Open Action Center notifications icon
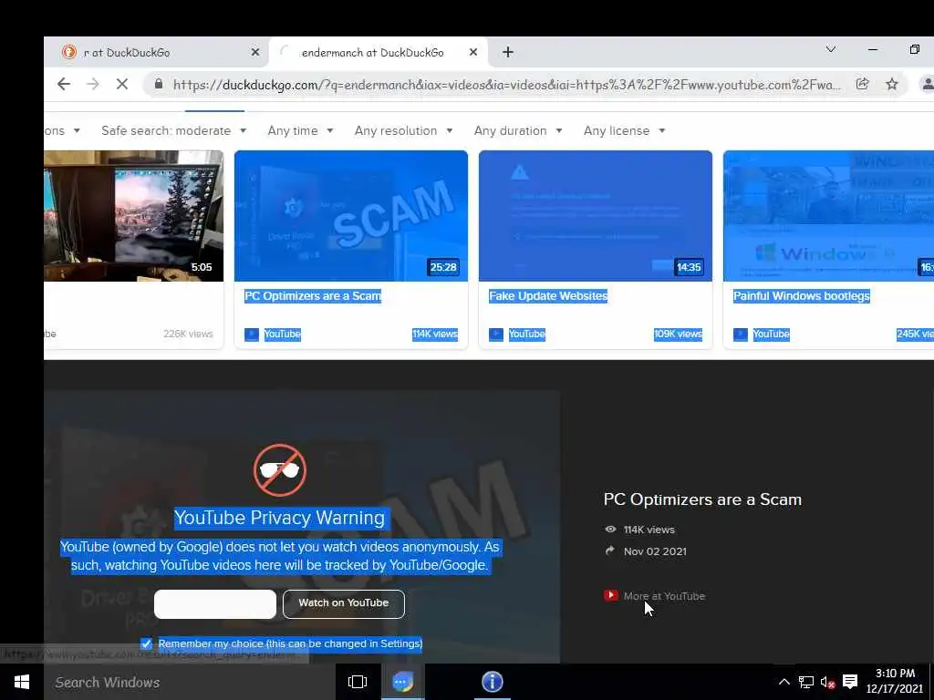934x700 pixels. point(850,682)
